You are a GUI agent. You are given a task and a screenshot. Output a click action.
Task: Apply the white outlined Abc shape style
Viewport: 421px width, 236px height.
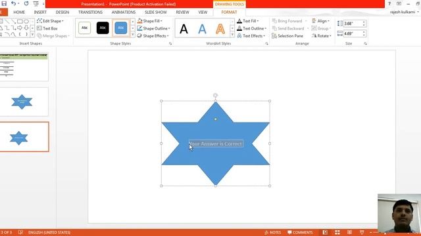coord(84,28)
